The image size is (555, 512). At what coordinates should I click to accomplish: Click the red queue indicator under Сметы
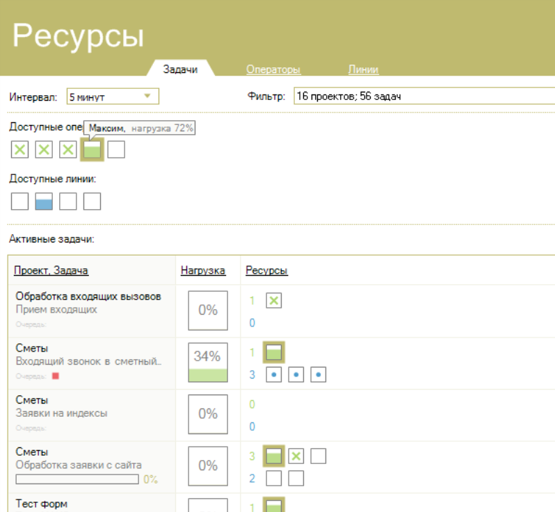(x=56, y=376)
